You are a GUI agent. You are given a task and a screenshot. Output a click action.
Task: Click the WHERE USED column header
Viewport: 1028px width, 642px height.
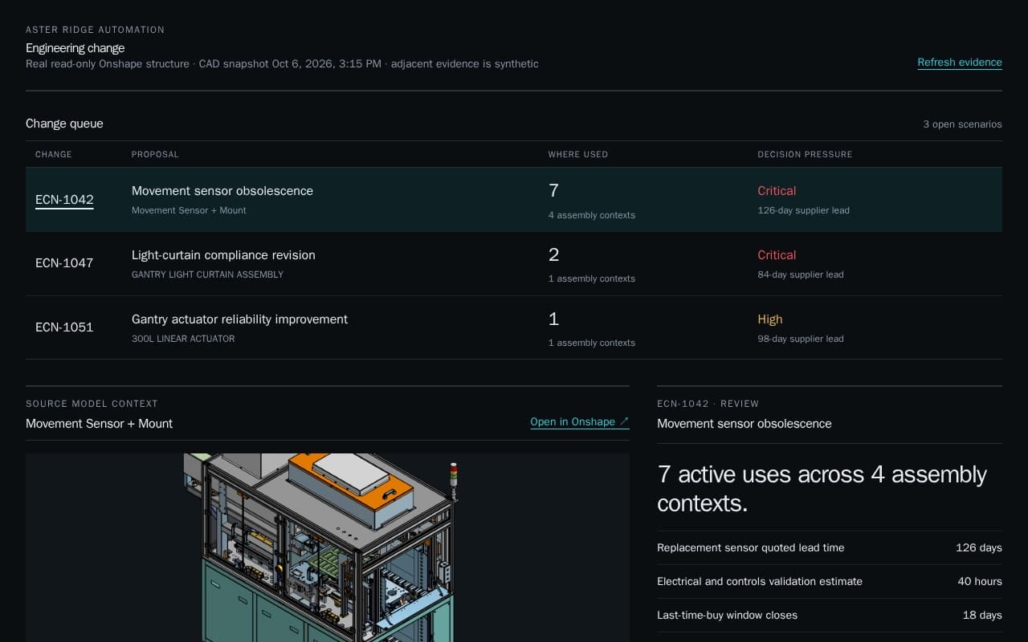(578, 154)
